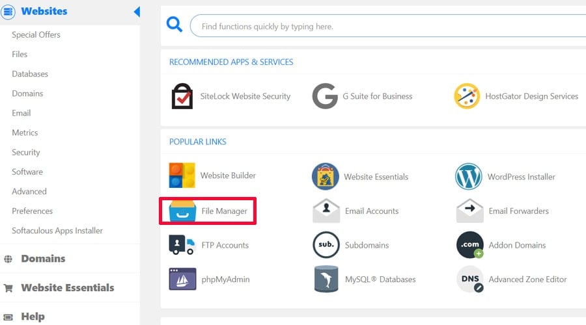Image resolution: width=586 pixels, height=325 pixels.
Task: Open the File Manager drawer icon
Action: click(182, 211)
